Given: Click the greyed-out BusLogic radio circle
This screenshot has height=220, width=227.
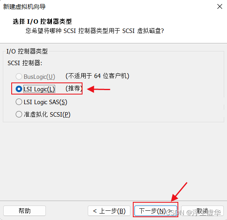Looking at the screenshot, I should coord(19,76).
